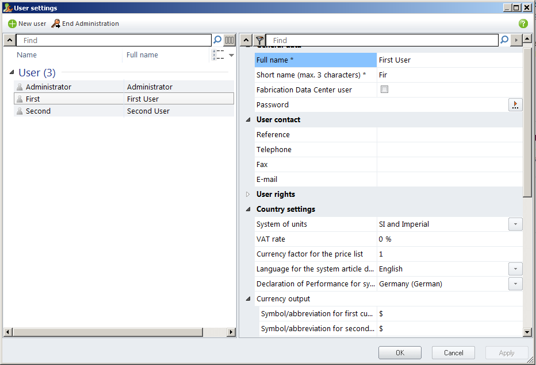Open the password editor button

coord(515,104)
